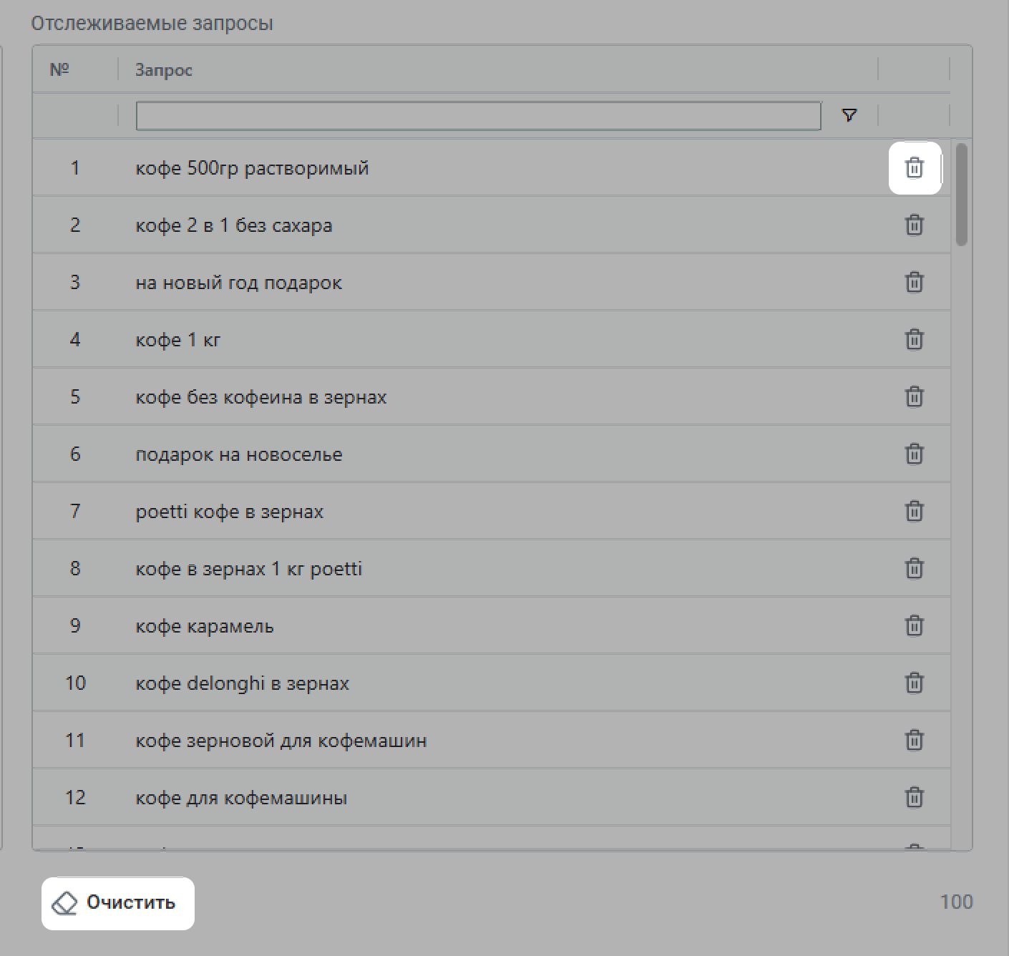Remove query "кофе без кофеина в зернах"

pyautogui.click(x=914, y=396)
